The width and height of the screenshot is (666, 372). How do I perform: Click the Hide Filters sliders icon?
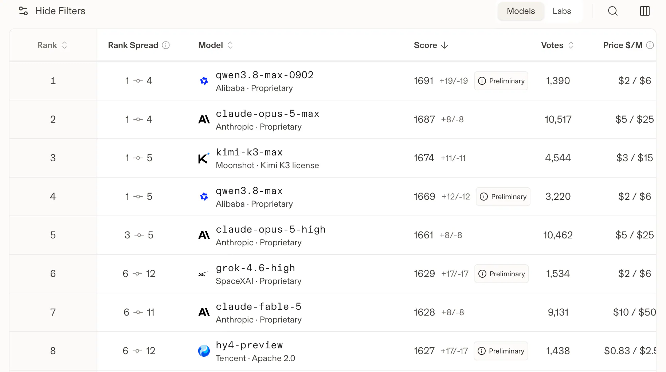click(23, 11)
